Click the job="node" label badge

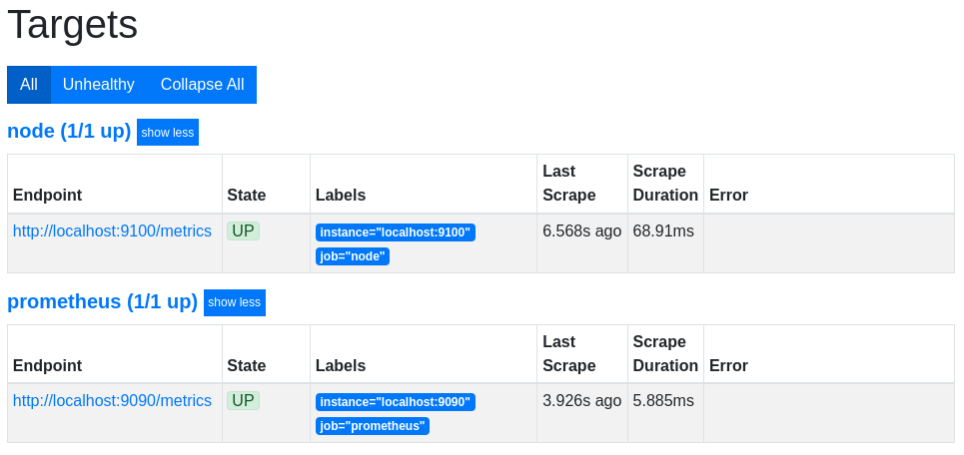353,256
